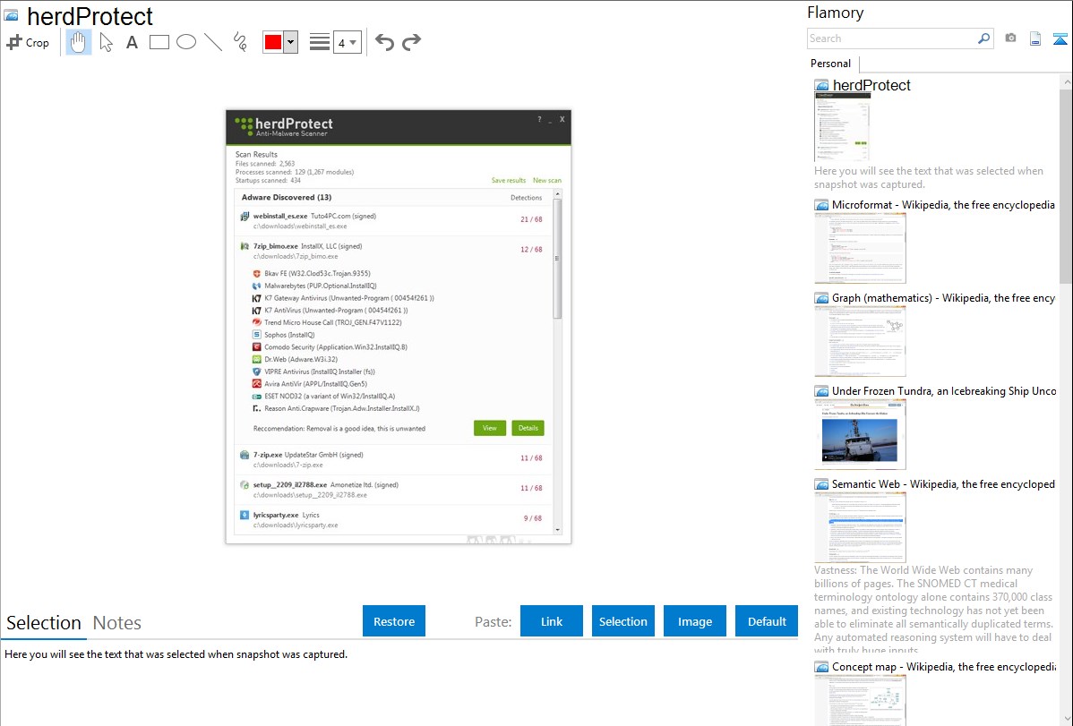
Task: Switch to the Notes tab
Action: point(117,623)
